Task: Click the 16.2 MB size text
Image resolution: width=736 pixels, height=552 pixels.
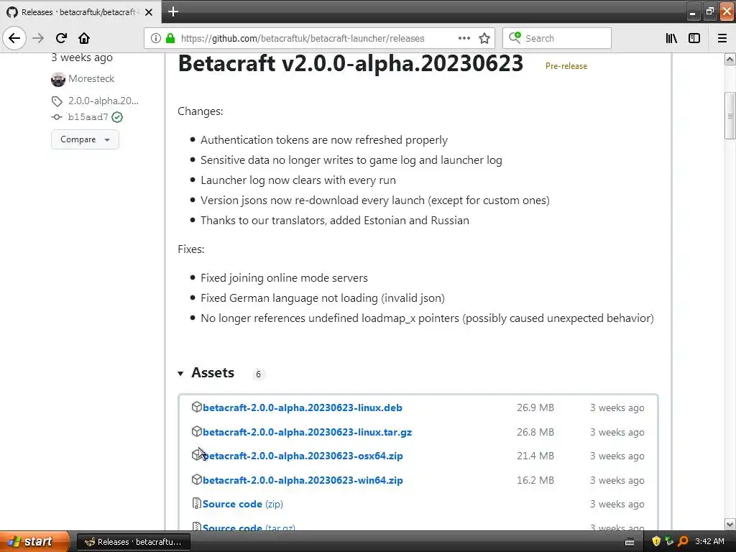Action: (x=535, y=480)
